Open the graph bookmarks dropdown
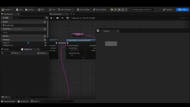The image size is (190, 107). point(52,18)
